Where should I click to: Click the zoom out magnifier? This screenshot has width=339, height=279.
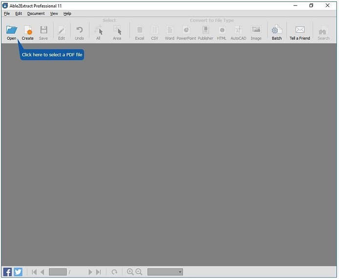(x=139, y=272)
